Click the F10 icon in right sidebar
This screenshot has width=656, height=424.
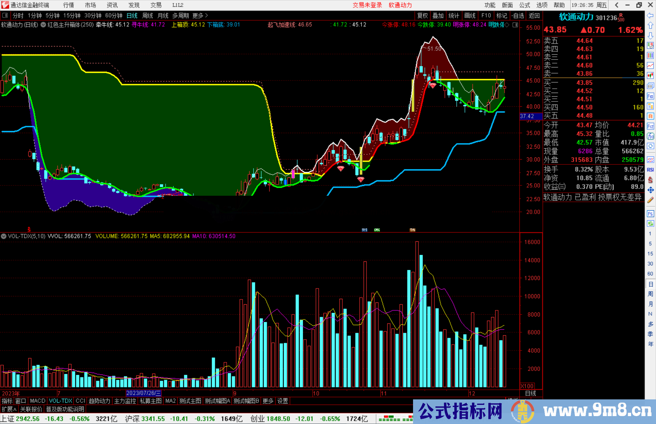pyautogui.click(x=650, y=96)
